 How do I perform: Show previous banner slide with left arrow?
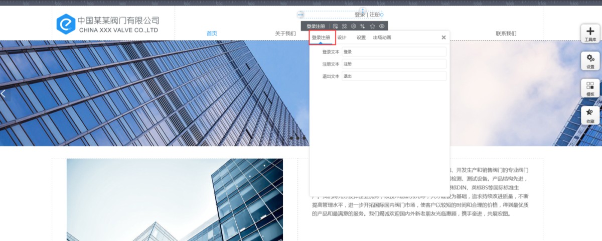(x=3, y=93)
